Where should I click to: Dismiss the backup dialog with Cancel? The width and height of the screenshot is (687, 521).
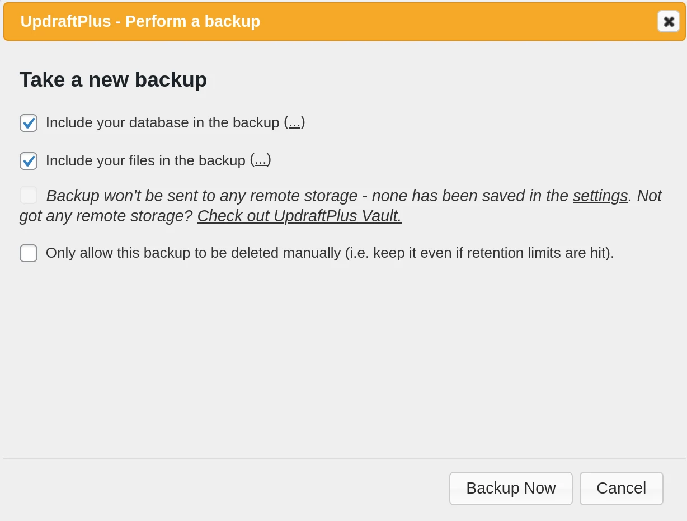[620, 488]
